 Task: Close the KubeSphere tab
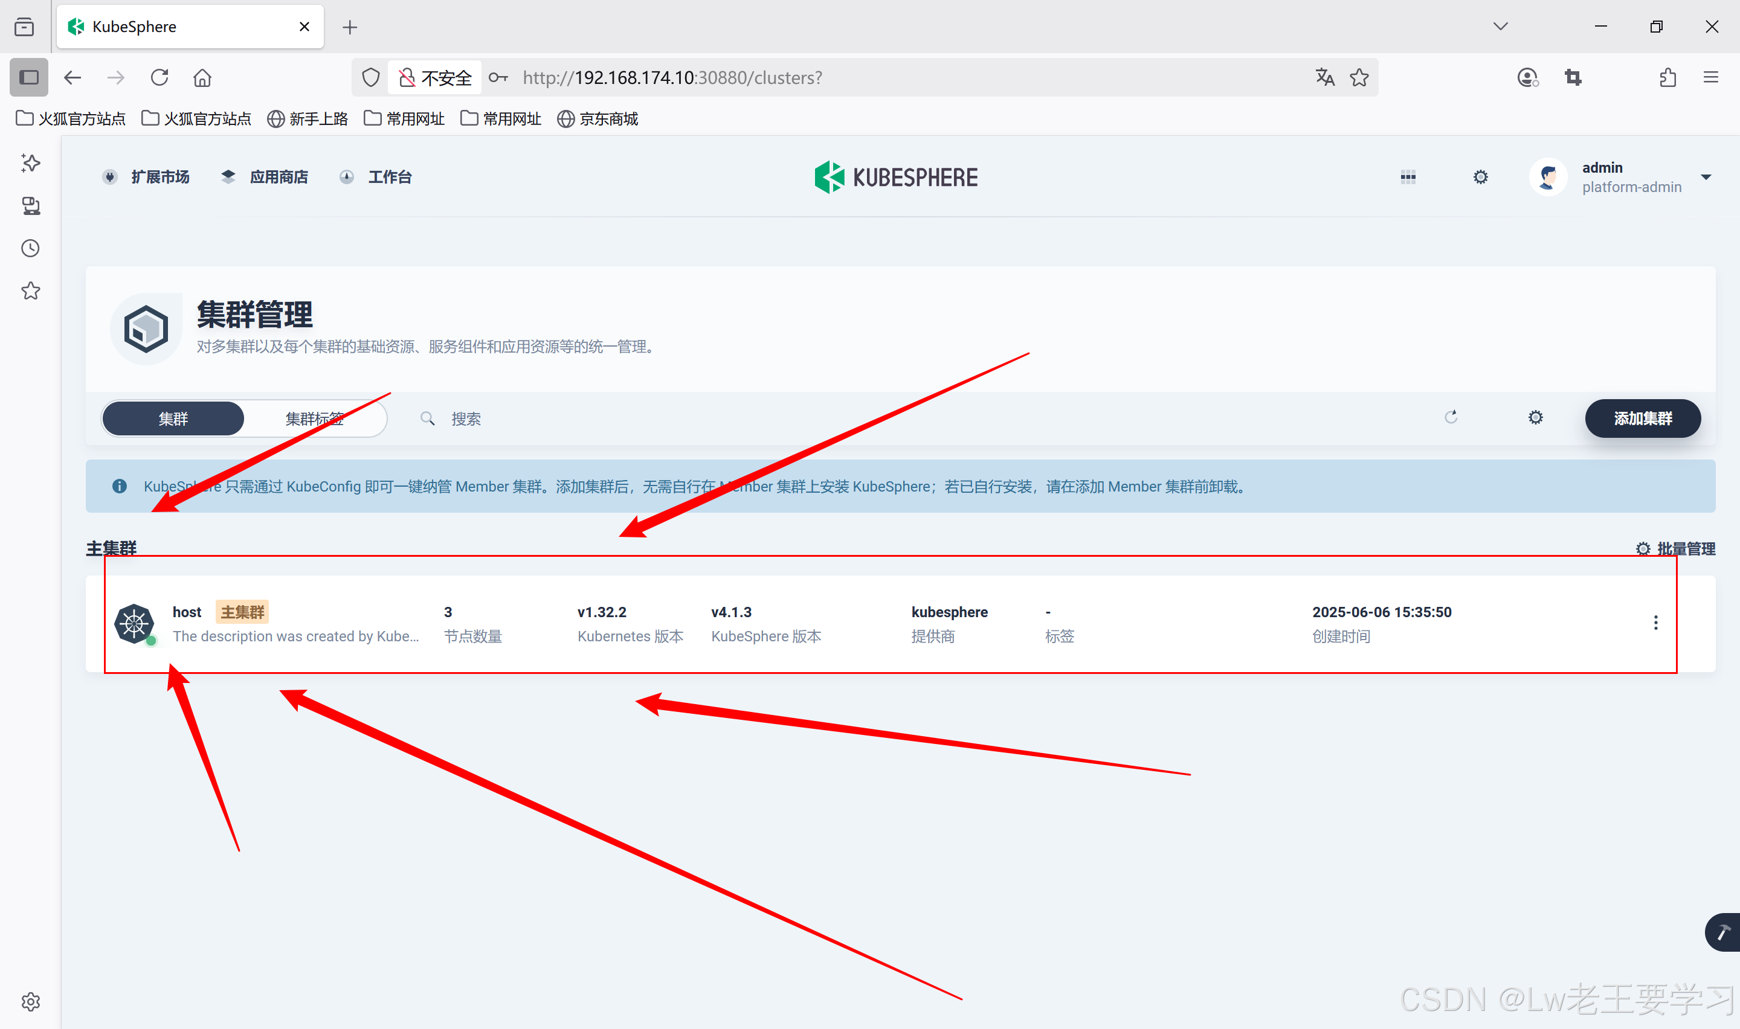[304, 27]
